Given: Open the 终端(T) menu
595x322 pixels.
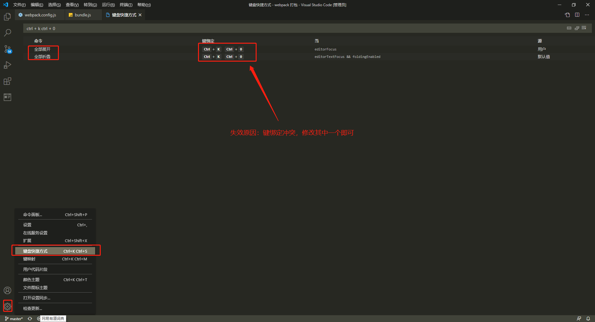Looking at the screenshot, I should point(126,5).
